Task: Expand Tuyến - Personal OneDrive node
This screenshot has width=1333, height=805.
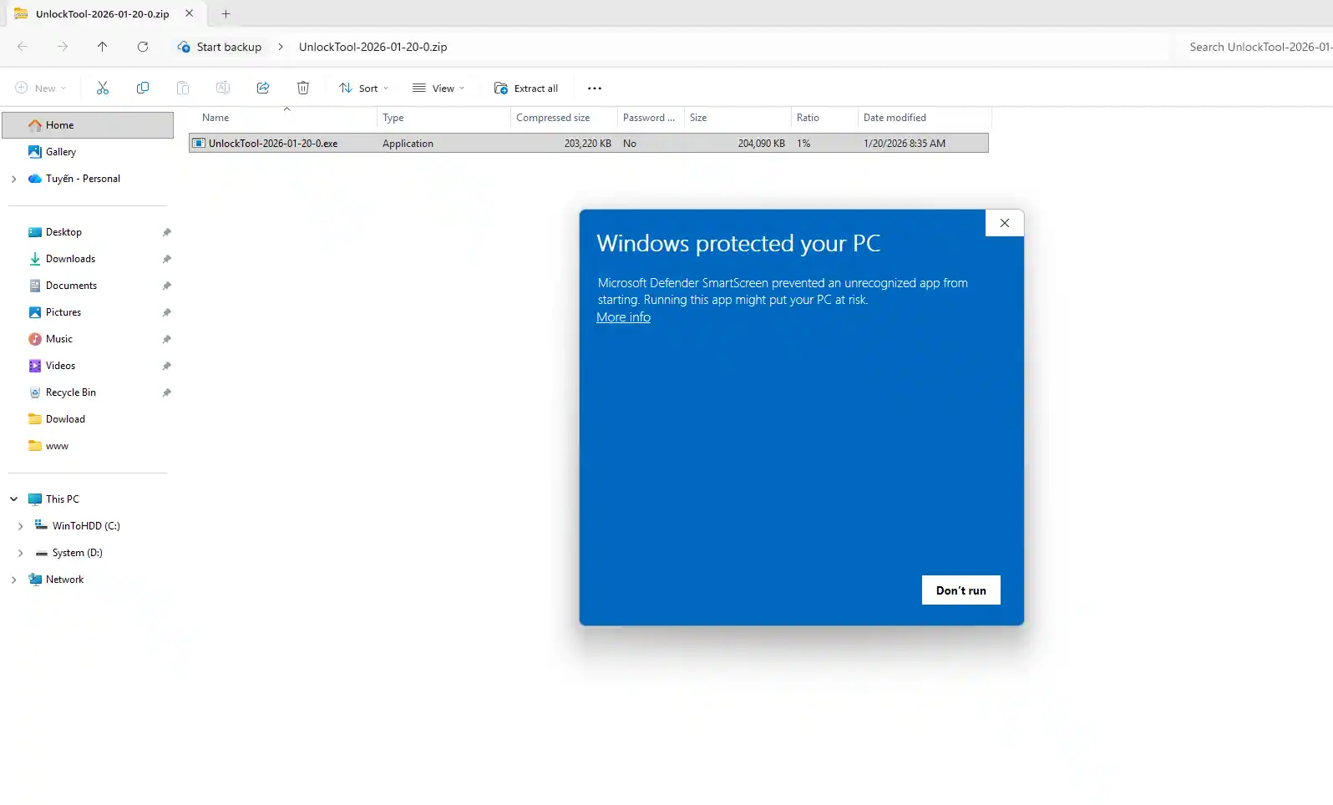Action: pyautogui.click(x=13, y=179)
